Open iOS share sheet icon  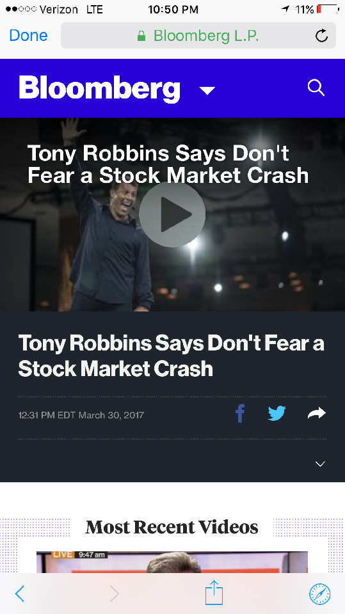pyautogui.click(x=214, y=592)
